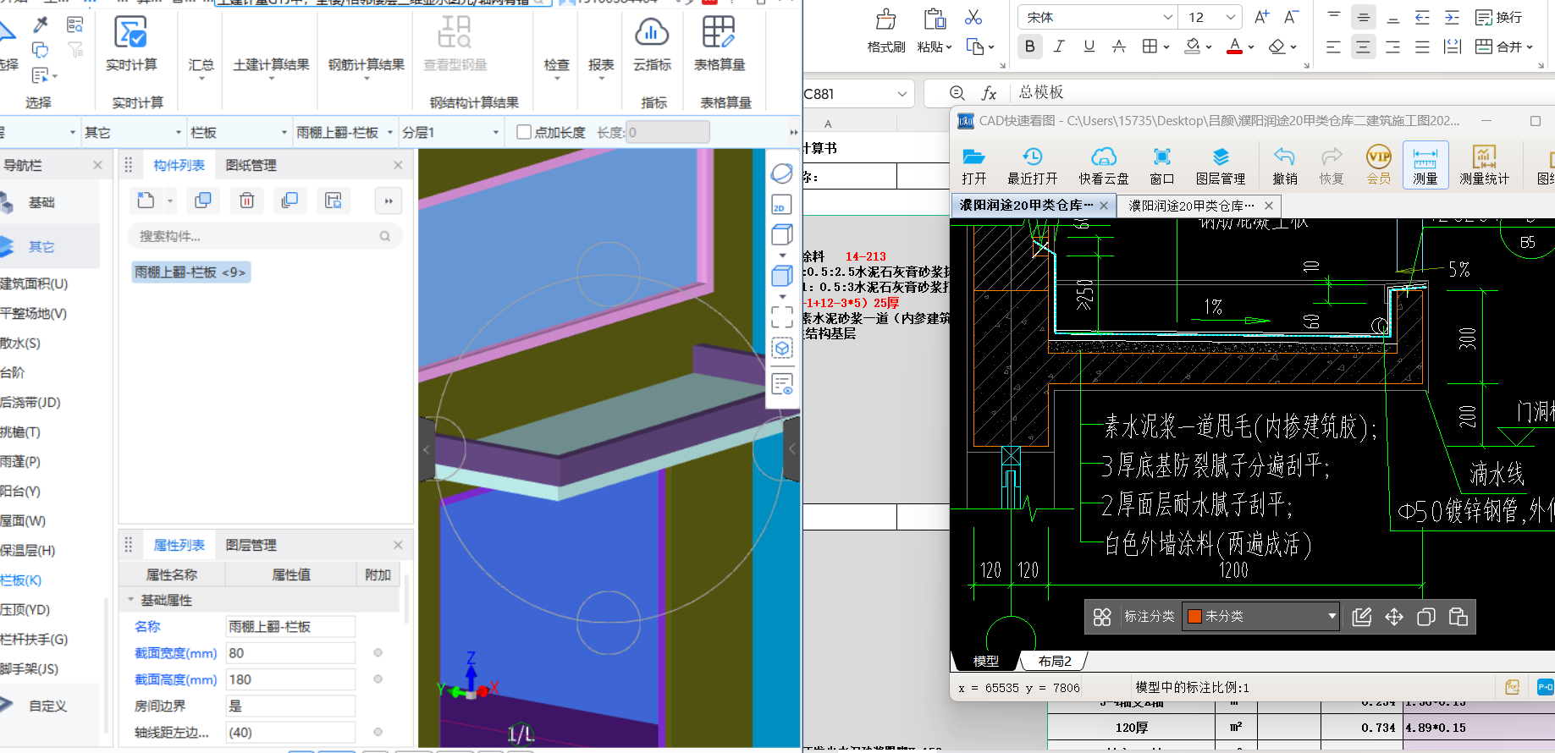Select the 属性列表 tab
This screenshot has width=1555, height=753.
(179, 545)
